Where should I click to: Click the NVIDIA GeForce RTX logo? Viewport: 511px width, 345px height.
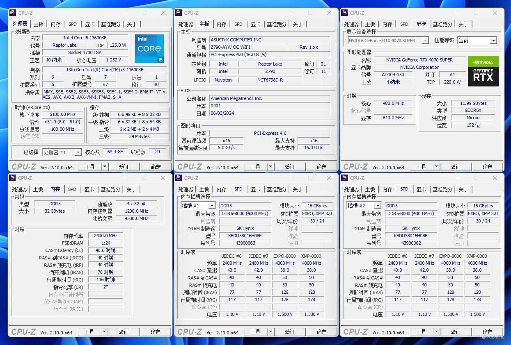point(483,71)
